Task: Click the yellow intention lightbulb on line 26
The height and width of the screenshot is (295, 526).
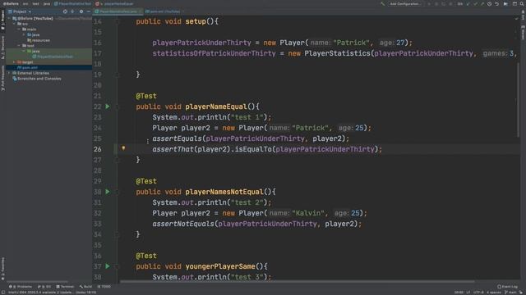Action: point(123,147)
